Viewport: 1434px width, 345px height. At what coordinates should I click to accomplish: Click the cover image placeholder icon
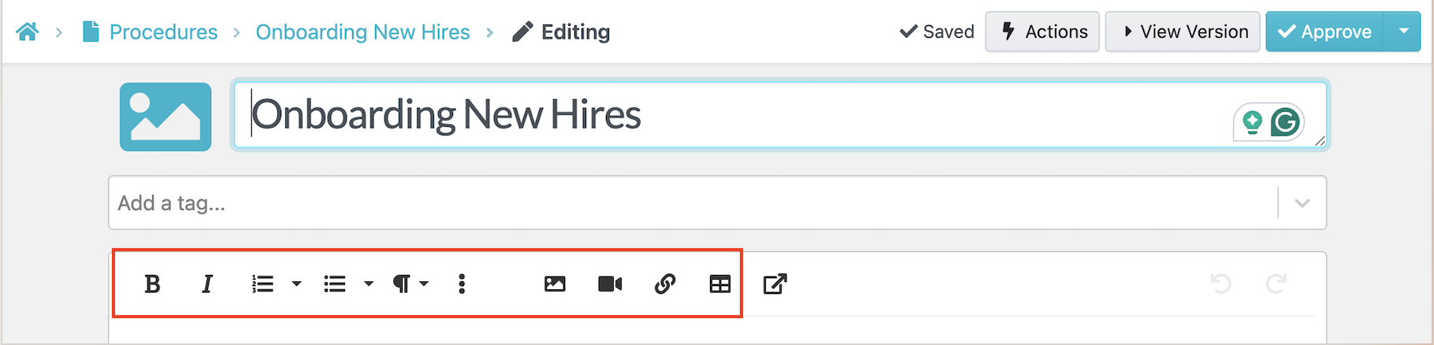pos(165,117)
